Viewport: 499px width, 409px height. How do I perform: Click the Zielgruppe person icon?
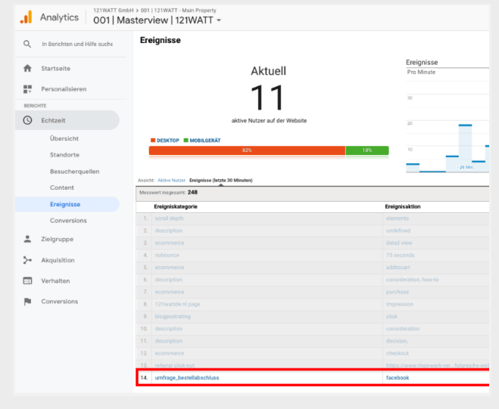[27, 239]
